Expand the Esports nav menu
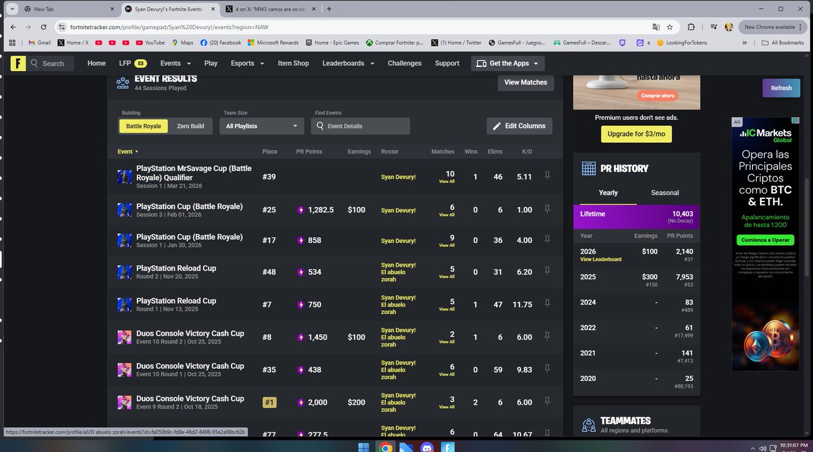 pos(247,64)
